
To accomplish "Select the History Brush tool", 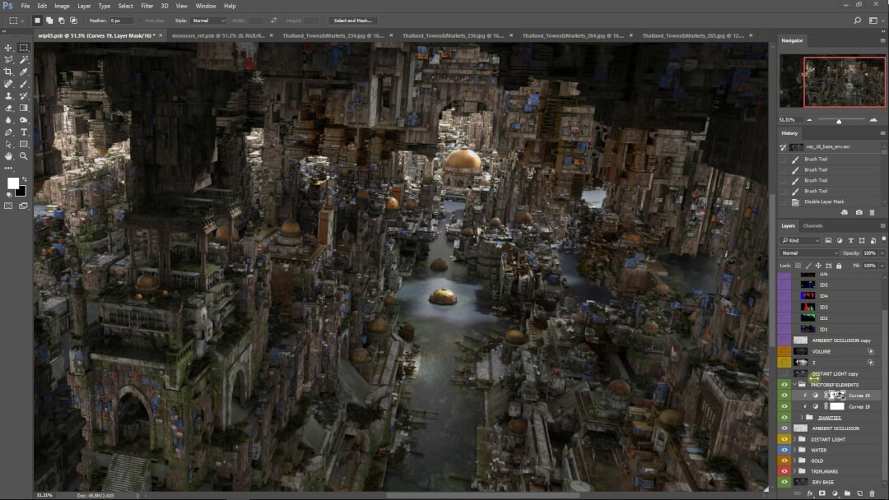I will [x=24, y=96].
